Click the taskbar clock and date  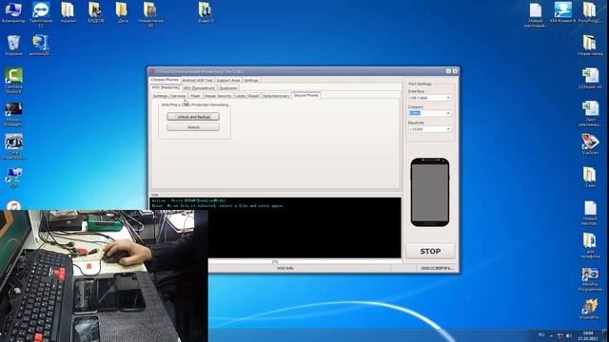tap(588, 335)
